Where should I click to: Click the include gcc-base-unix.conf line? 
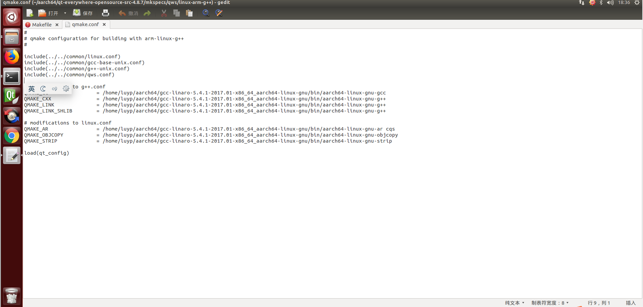point(84,63)
